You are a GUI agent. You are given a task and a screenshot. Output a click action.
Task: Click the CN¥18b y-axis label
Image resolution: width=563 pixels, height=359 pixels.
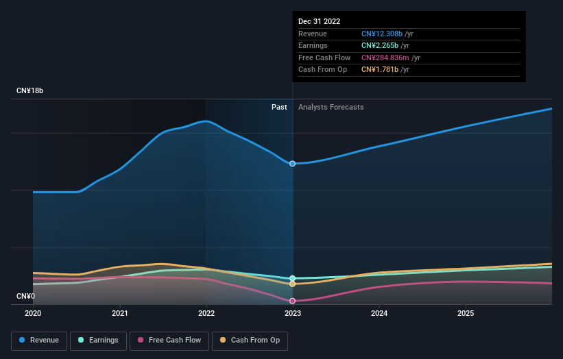coord(29,90)
